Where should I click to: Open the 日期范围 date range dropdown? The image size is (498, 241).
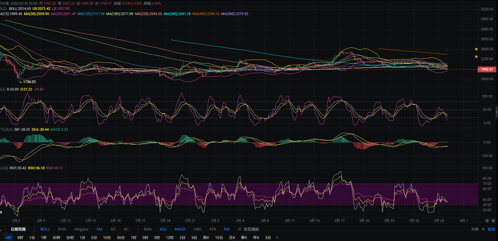tap(20, 229)
